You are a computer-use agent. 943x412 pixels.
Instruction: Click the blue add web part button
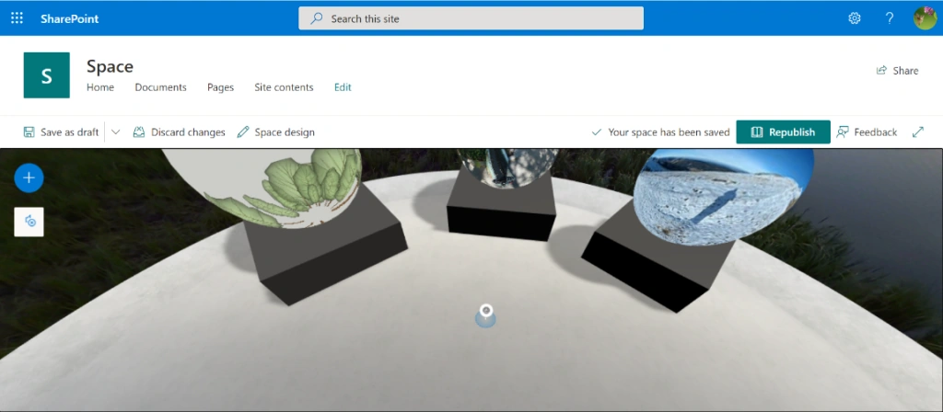[x=29, y=177]
